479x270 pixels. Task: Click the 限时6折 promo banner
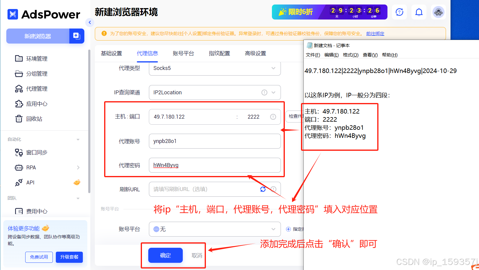pos(330,12)
